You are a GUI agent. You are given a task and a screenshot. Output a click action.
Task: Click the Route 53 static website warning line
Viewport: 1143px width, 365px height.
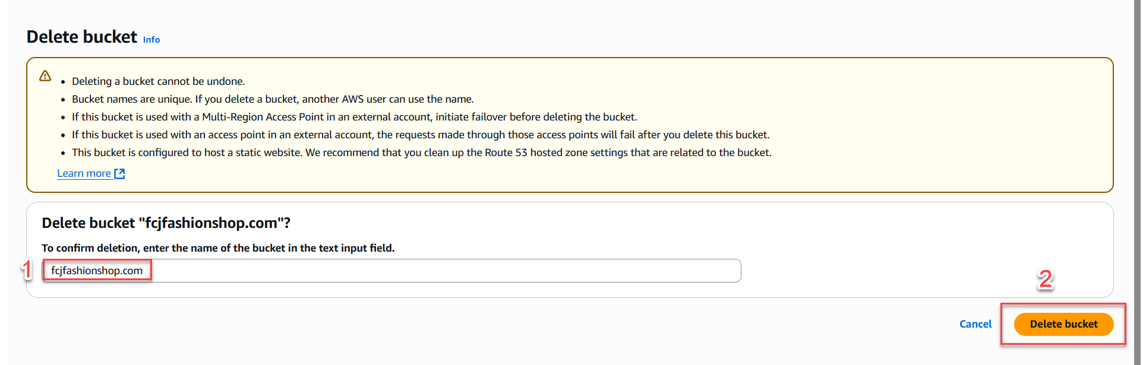422,153
